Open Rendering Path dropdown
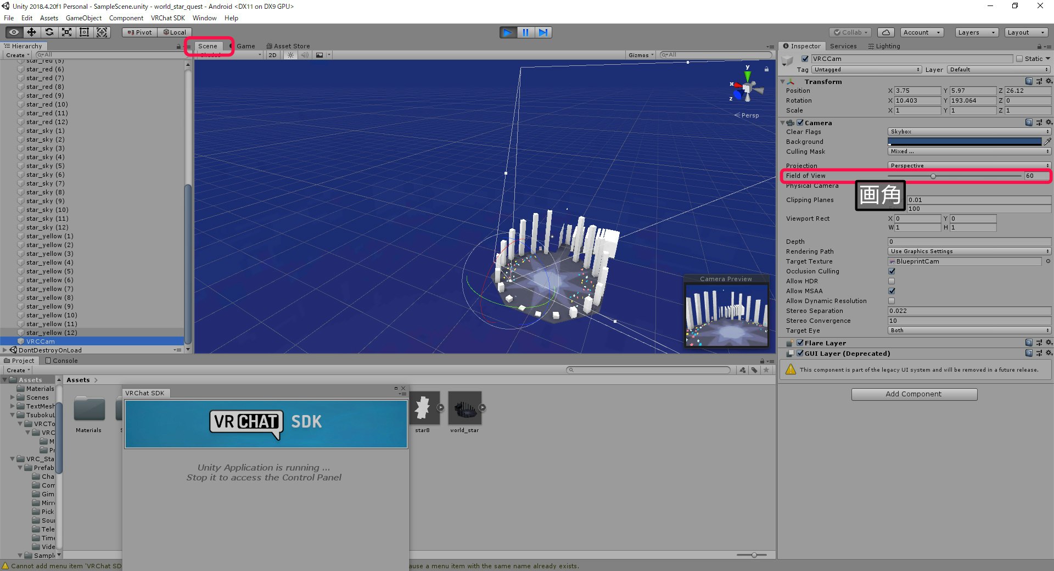This screenshot has width=1054, height=571. tap(969, 251)
